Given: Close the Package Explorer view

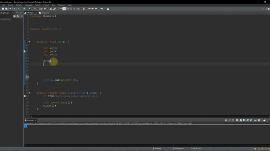Looking at the screenshot, I should tap(13, 13).
